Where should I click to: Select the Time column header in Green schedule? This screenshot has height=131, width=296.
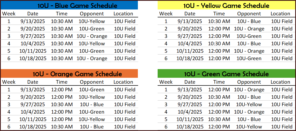(x=219, y=82)
